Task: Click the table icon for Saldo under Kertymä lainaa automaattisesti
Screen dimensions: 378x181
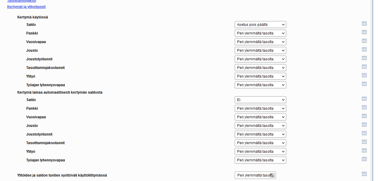Action: click(364, 99)
